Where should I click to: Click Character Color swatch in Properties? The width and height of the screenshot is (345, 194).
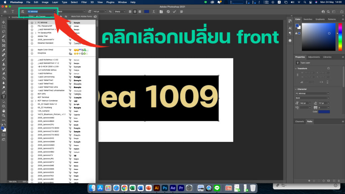324,112
